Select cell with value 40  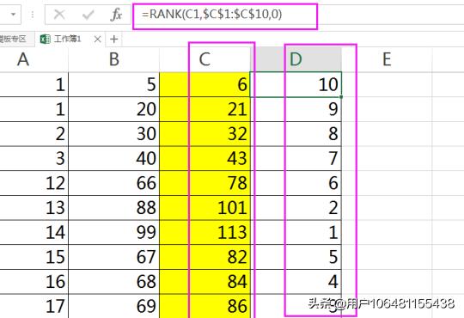[114, 158]
